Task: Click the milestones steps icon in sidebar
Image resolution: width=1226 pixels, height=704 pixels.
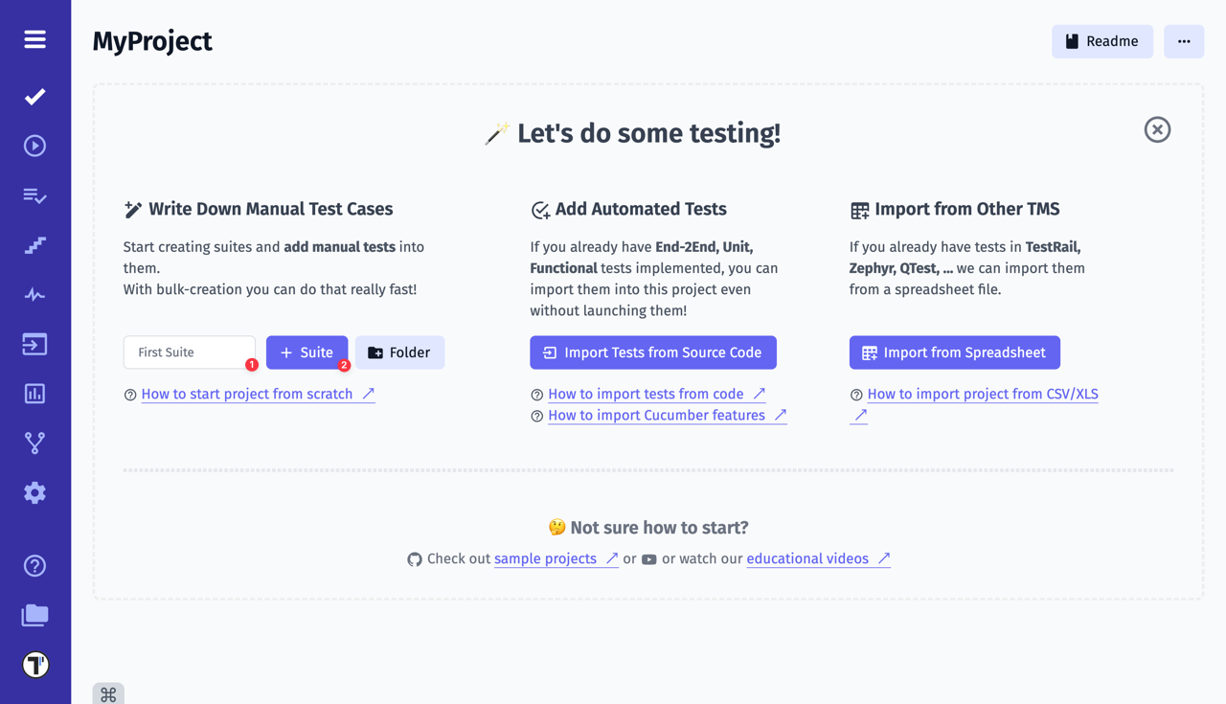Action: pyautogui.click(x=34, y=244)
